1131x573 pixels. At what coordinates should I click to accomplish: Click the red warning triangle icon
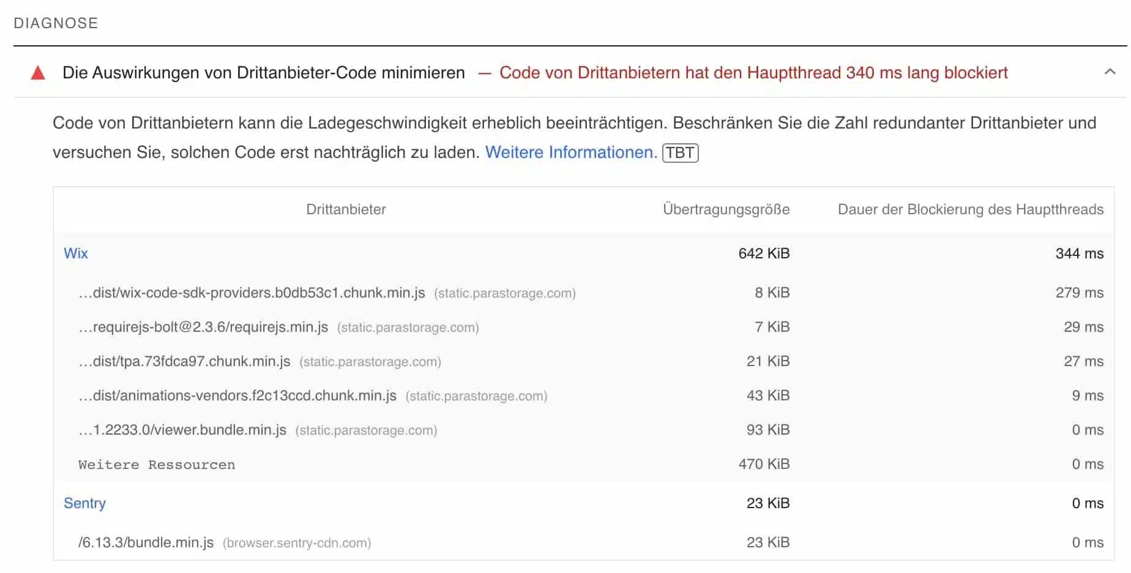pos(37,73)
